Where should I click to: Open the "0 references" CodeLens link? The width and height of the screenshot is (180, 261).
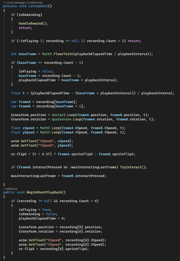[33, 2]
